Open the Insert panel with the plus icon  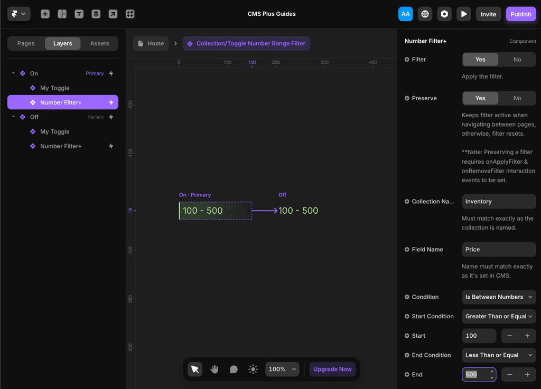point(45,14)
